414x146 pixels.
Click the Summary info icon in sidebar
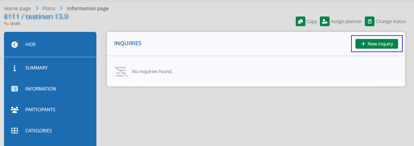point(15,68)
